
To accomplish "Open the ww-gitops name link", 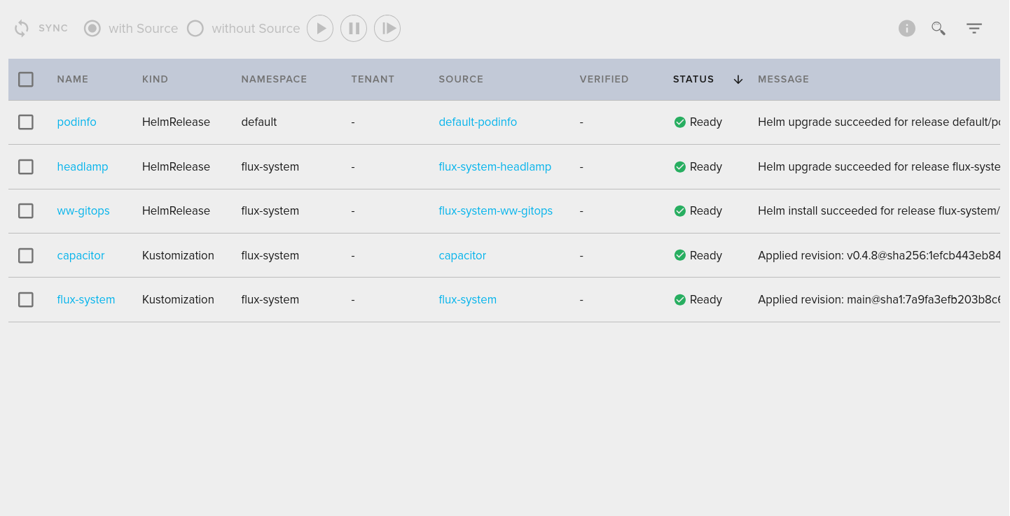I will (x=83, y=211).
